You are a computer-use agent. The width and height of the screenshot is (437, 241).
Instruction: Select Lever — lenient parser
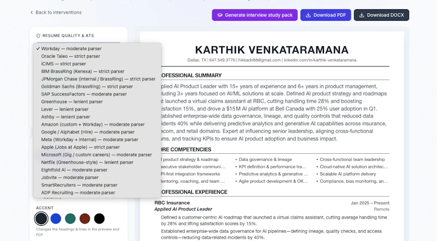[97, 109]
